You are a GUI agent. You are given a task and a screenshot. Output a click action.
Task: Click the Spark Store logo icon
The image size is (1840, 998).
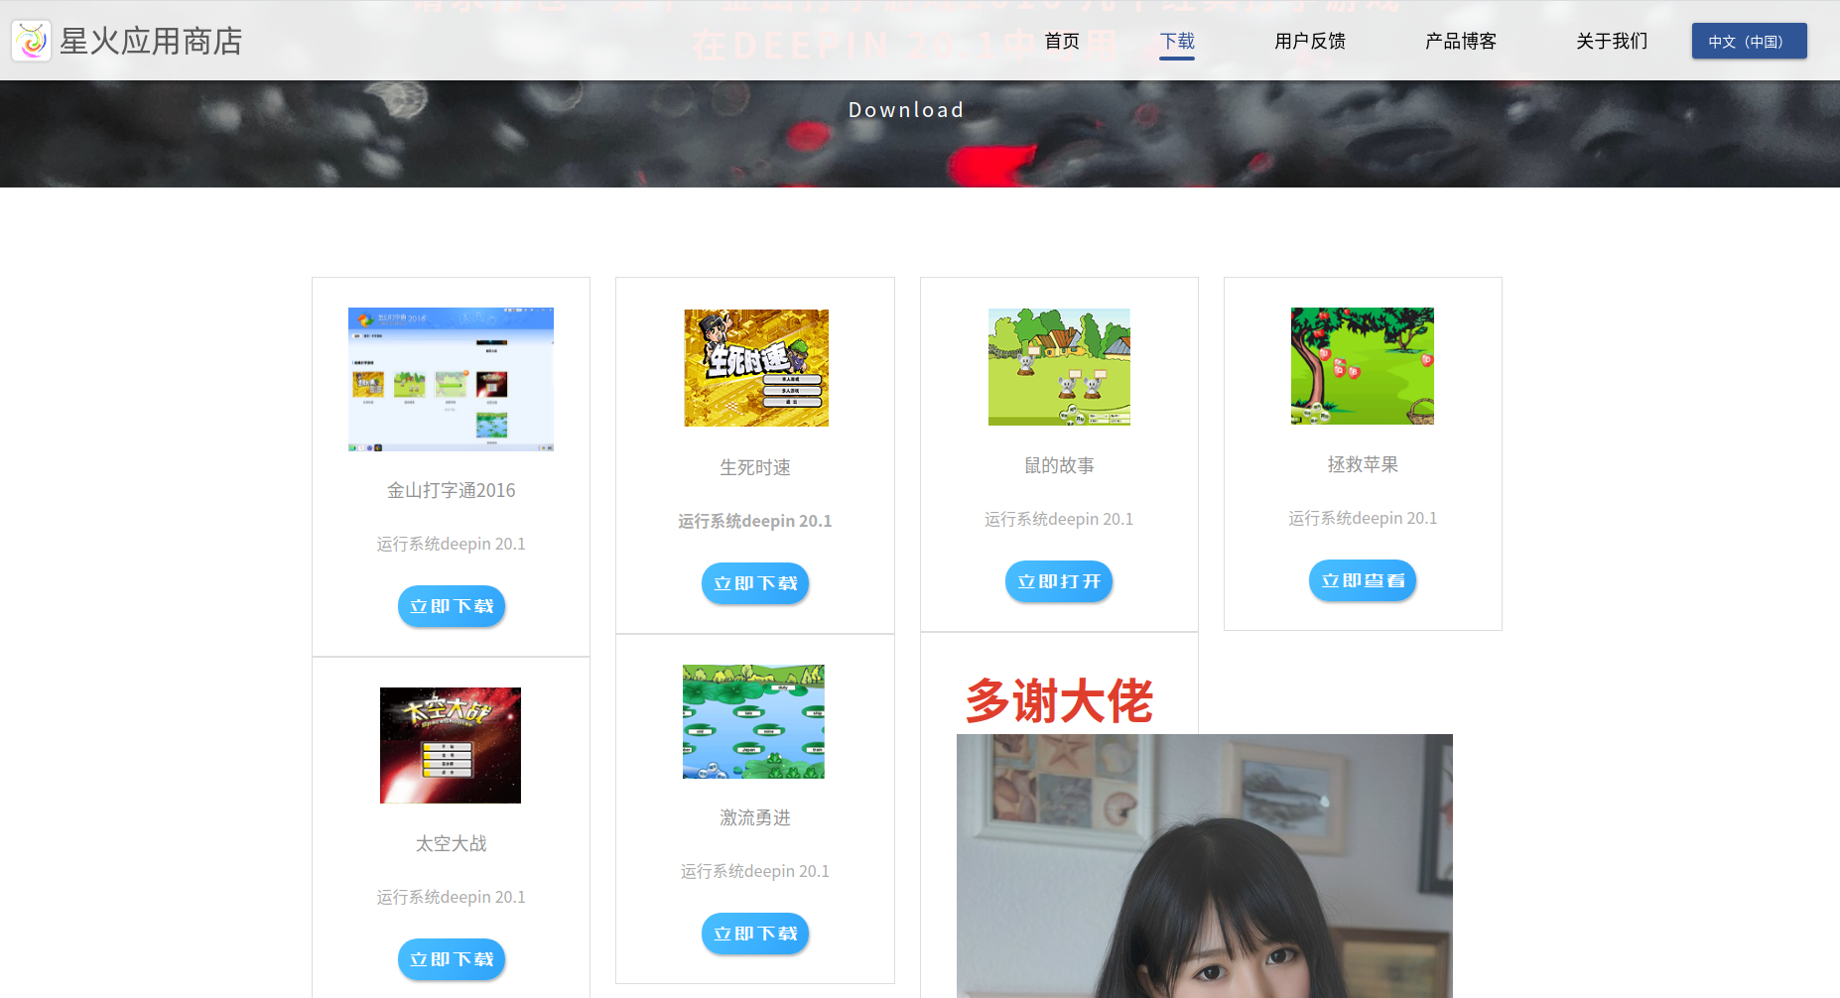click(31, 41)
